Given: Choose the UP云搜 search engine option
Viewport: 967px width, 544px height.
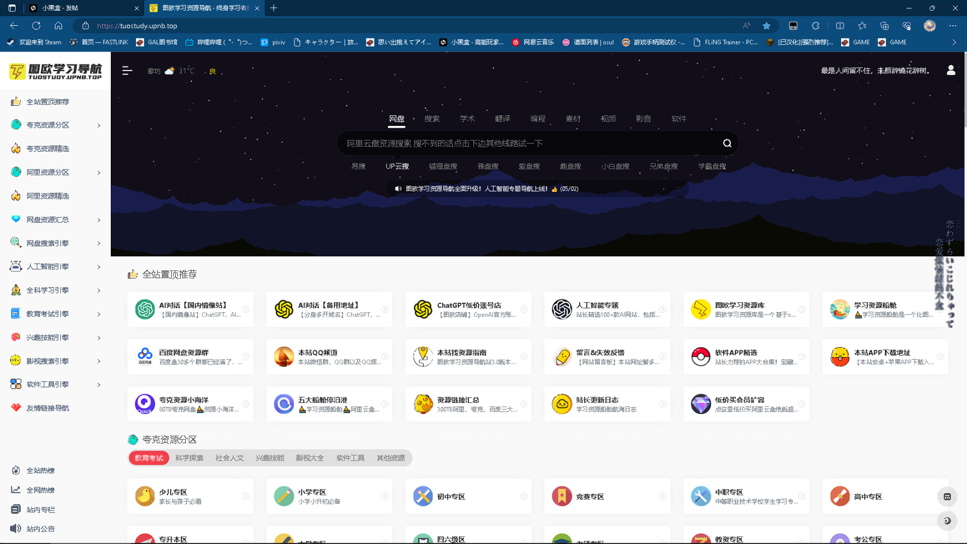Looking at the screenshot, I should pos(397,166).
